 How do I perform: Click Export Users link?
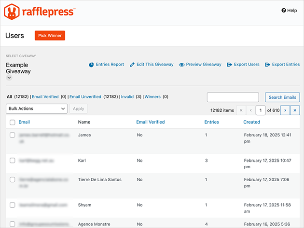coord(247,64)
